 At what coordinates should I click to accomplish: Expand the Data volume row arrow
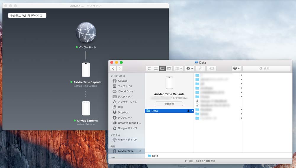(x=192, y=111)
